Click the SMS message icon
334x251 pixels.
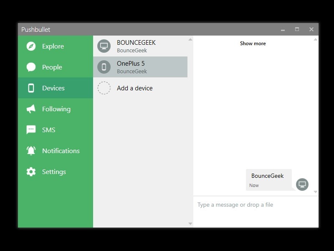coord(31,130)
